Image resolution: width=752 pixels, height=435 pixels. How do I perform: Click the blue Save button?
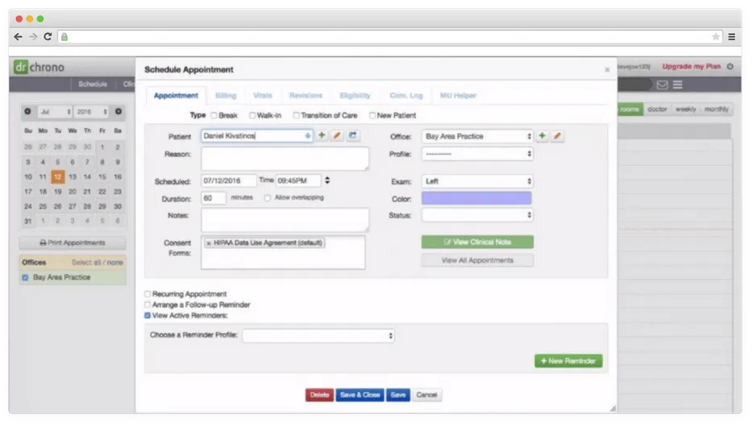[x=398, y=396]
